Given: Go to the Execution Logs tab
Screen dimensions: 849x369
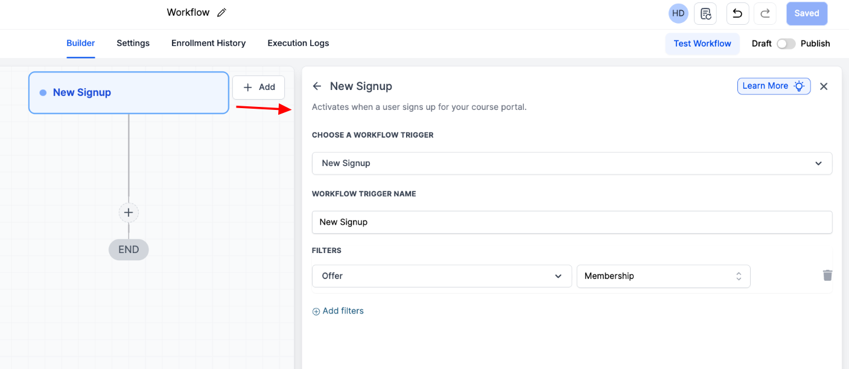Looking at the screenshot, I should click(298, 43).
